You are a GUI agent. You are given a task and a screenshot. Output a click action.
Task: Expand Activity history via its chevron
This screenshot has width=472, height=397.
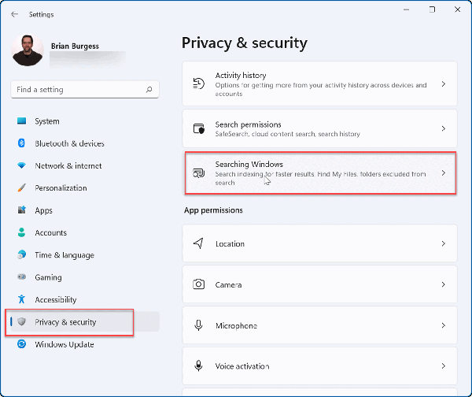tap(444, 84)
